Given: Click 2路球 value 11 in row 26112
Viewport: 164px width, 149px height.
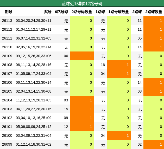Looking at the screenshot, I should [x=140, y=29].
